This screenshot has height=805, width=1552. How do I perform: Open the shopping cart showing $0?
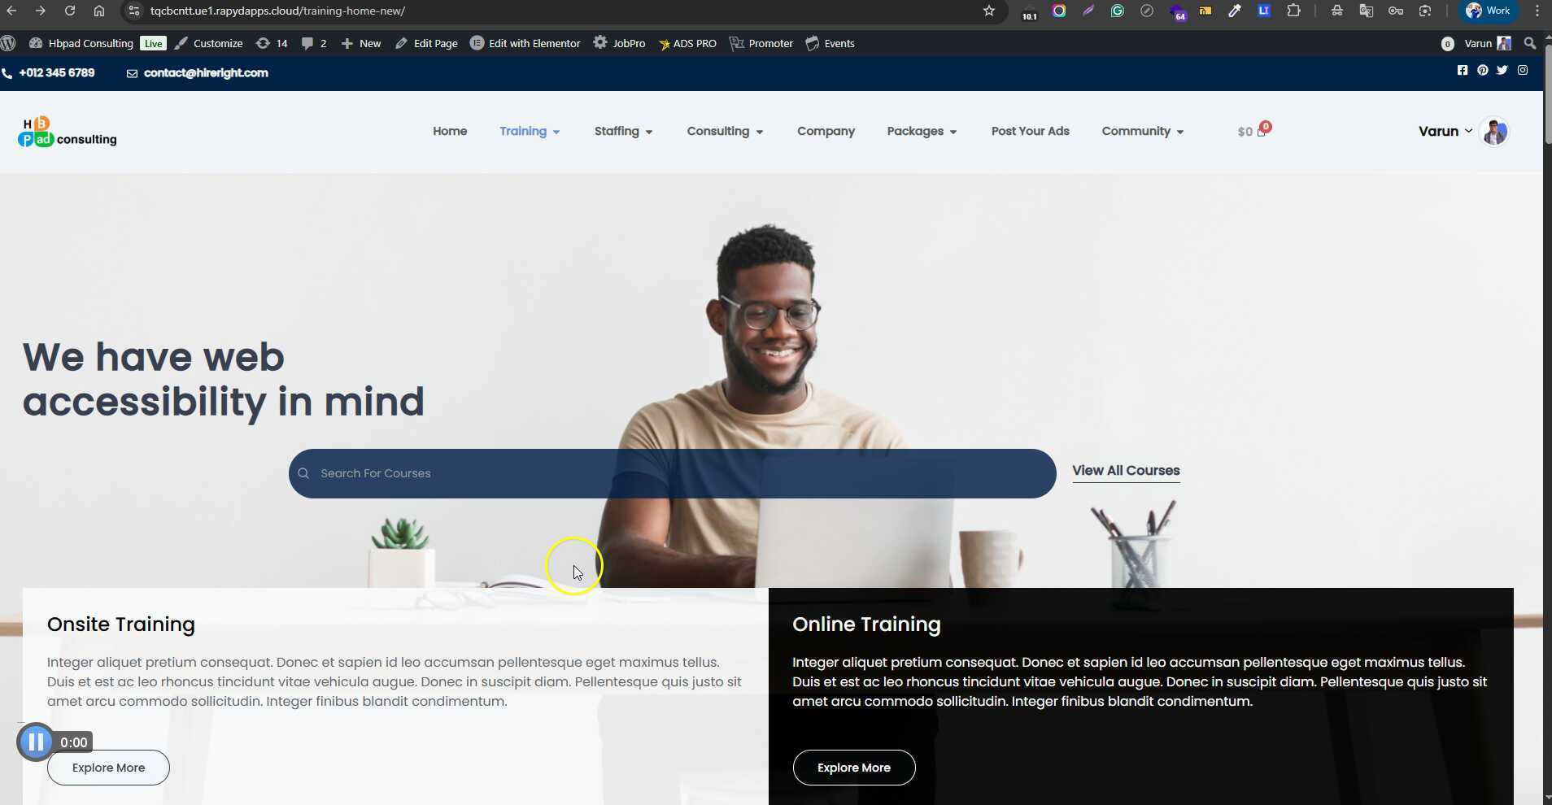(x=1253, y=130)
